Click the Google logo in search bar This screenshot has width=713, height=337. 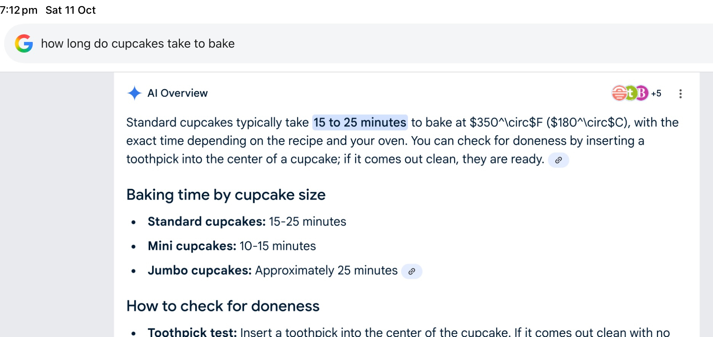click(24, 43)
